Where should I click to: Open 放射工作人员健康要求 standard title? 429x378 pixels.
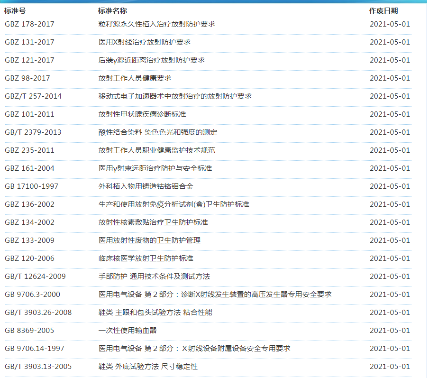point(135,78)
